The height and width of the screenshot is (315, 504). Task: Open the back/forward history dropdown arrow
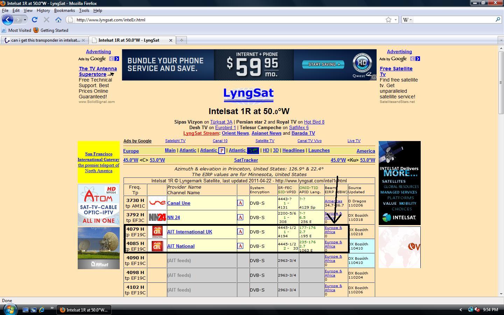click(25, 20)
